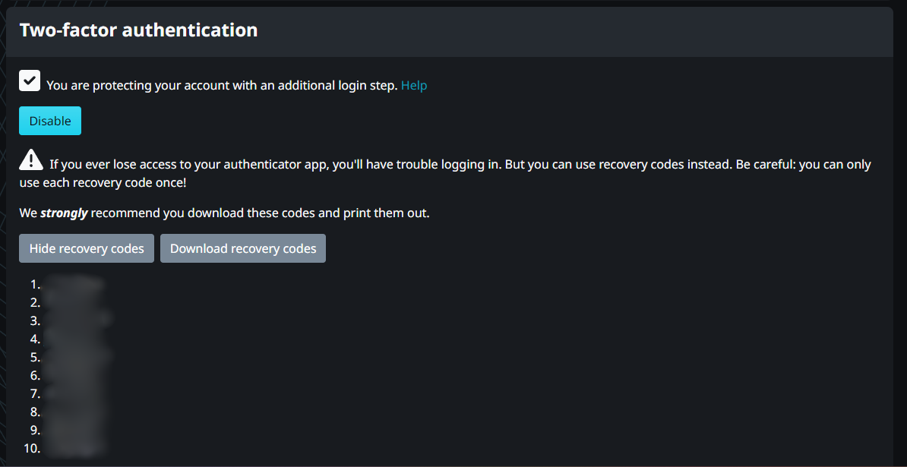
Task: Select recovery code number 1
Action: click(x=74, y=285)
